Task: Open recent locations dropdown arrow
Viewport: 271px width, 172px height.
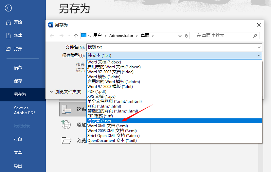Action: coord(69,36)
